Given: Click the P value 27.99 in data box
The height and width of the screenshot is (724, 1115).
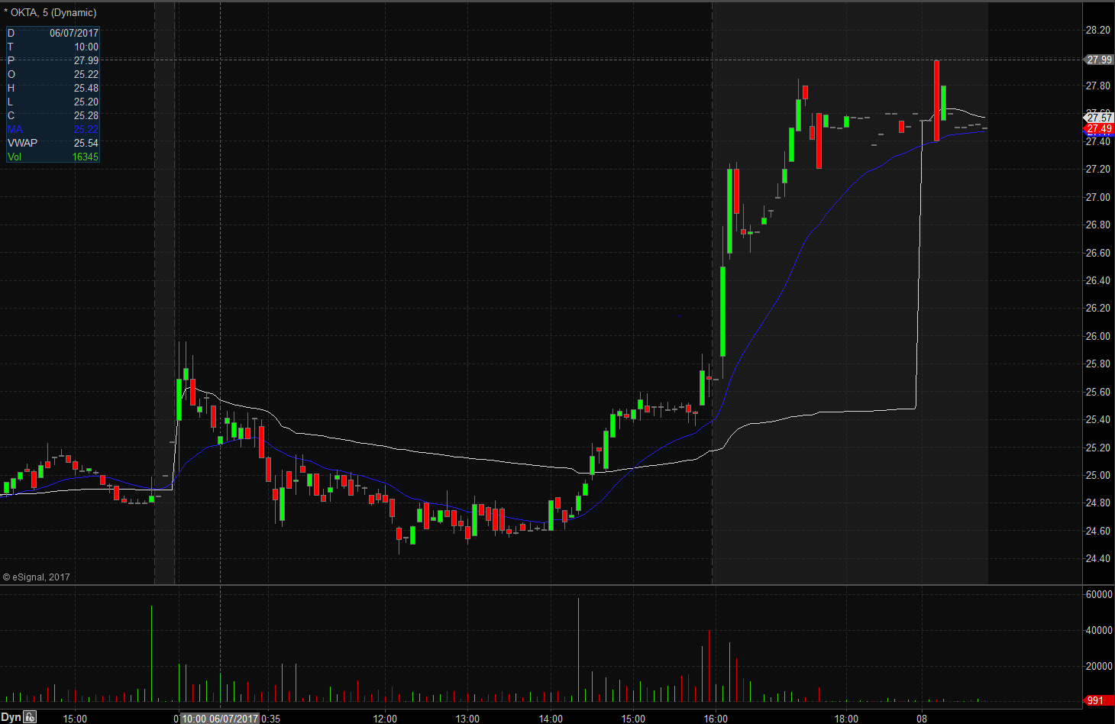Looking at the screenshot, I should point(86,60).
